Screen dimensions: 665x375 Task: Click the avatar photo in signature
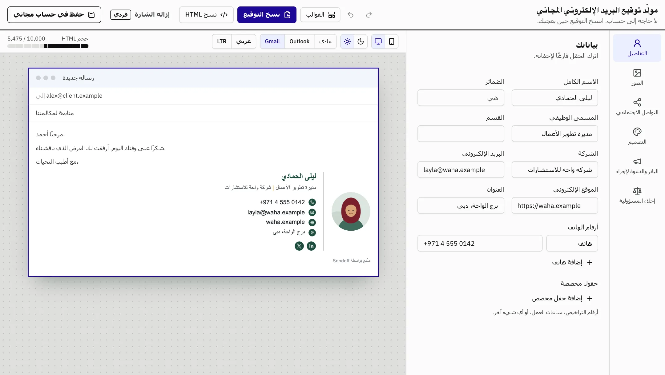point(351,212)
